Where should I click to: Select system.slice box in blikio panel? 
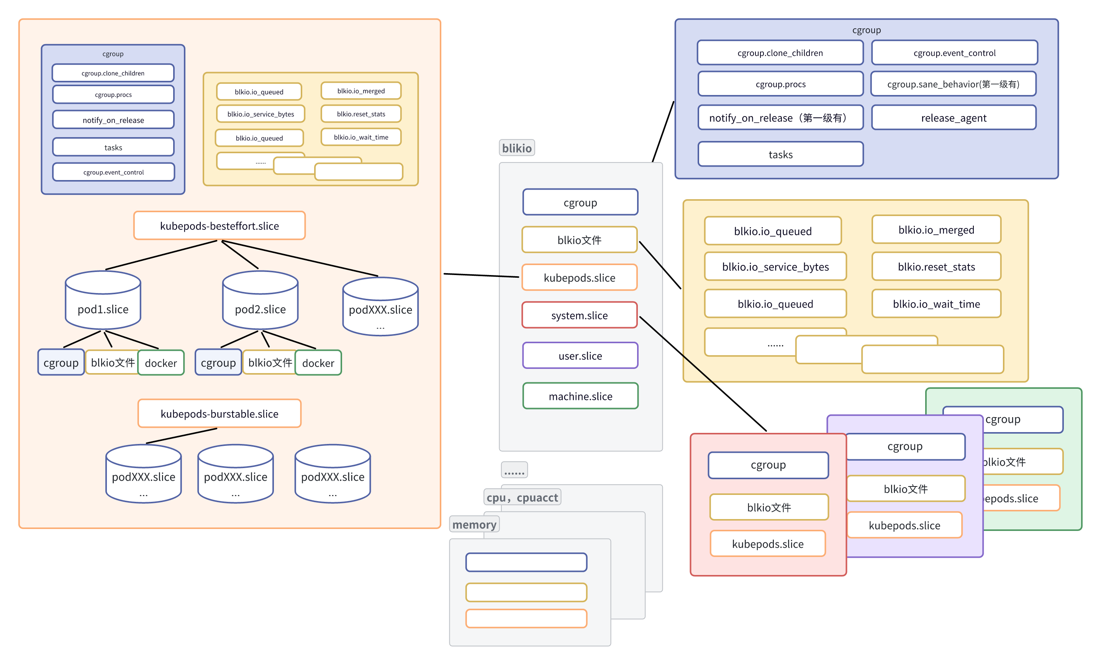[580, 315]
